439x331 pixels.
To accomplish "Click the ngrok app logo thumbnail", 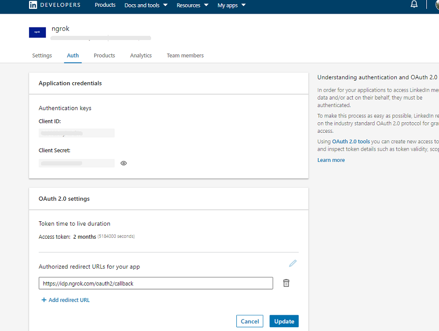I will point(37,32).
